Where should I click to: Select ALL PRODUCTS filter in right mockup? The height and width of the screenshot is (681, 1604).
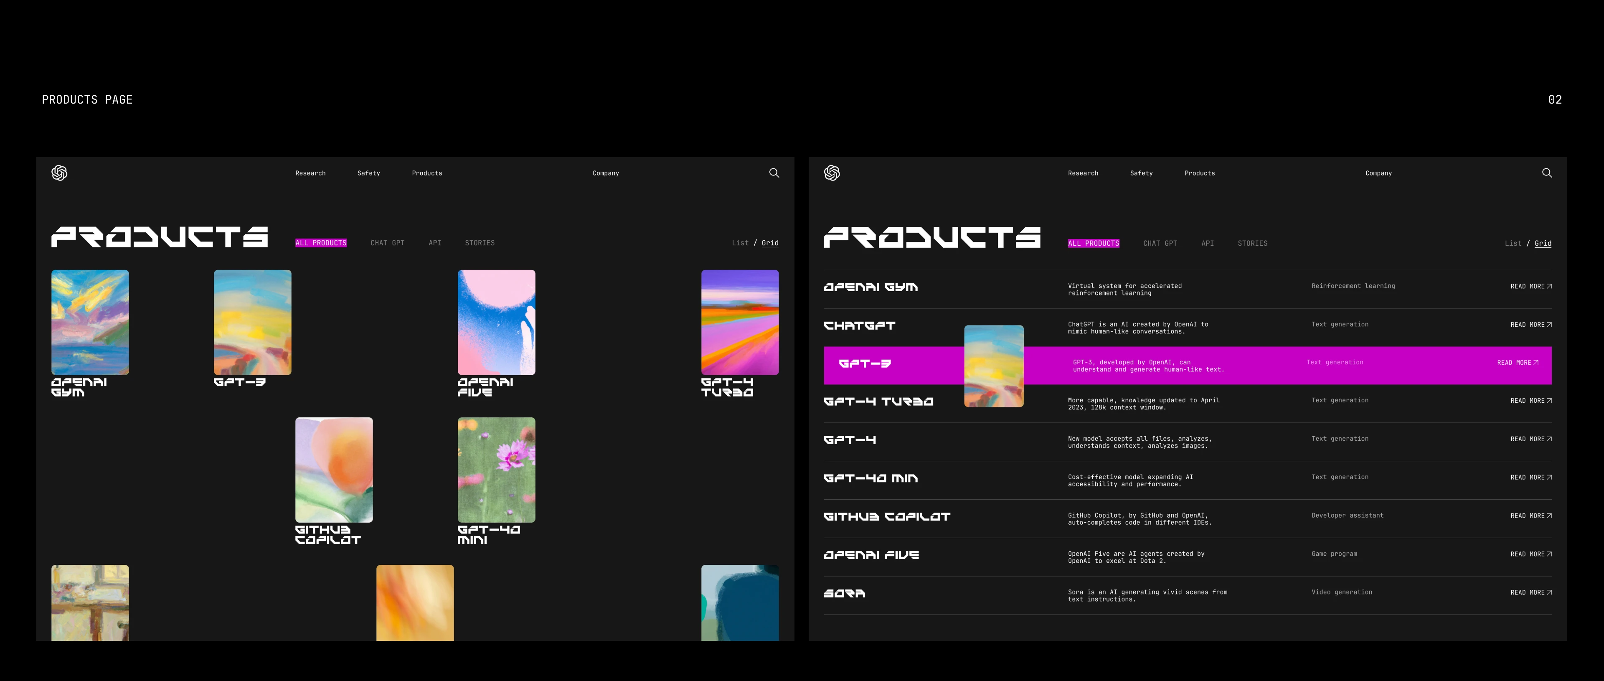(1094, 244)
